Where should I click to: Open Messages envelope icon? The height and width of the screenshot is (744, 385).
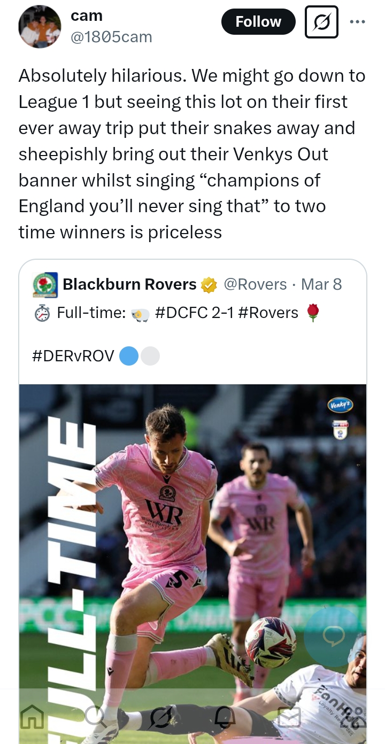point(289,717)
